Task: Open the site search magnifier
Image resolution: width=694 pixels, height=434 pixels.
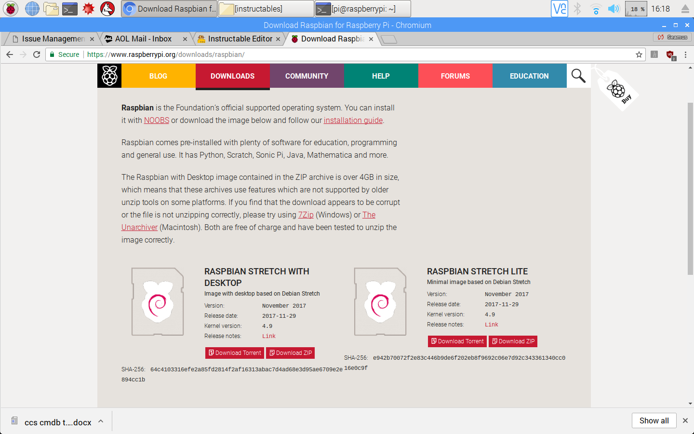Action: point(578,76)
